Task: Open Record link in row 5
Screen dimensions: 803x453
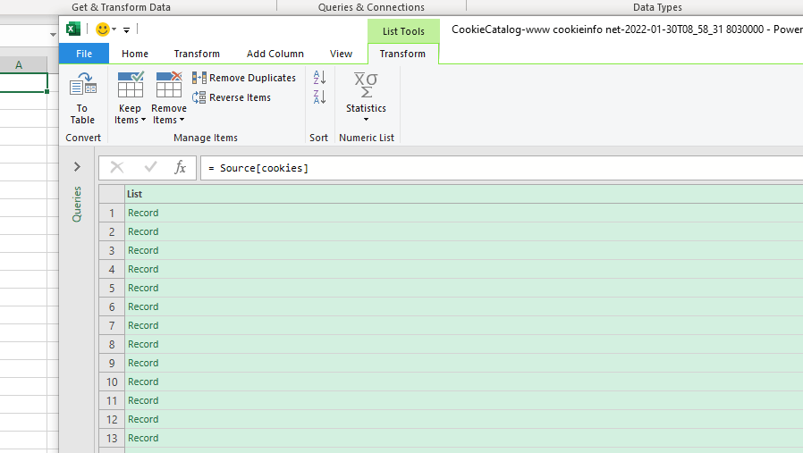Action: [143, 289]
